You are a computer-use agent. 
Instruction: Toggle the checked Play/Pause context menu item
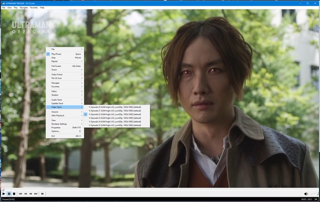[65, 54]
